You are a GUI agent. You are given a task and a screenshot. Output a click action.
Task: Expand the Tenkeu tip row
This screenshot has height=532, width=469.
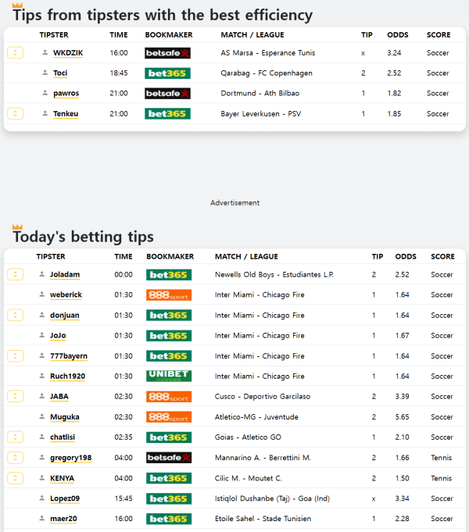15,113
